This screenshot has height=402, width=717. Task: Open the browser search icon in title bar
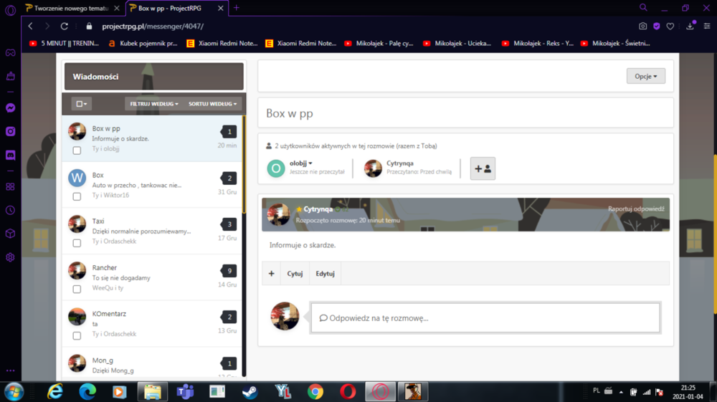[x=643, y=8]
